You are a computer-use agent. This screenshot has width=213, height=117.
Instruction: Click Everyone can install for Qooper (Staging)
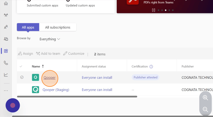point(97,90)
